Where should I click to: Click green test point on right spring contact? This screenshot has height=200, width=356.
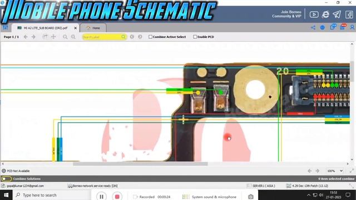click(x=220, y=92)
